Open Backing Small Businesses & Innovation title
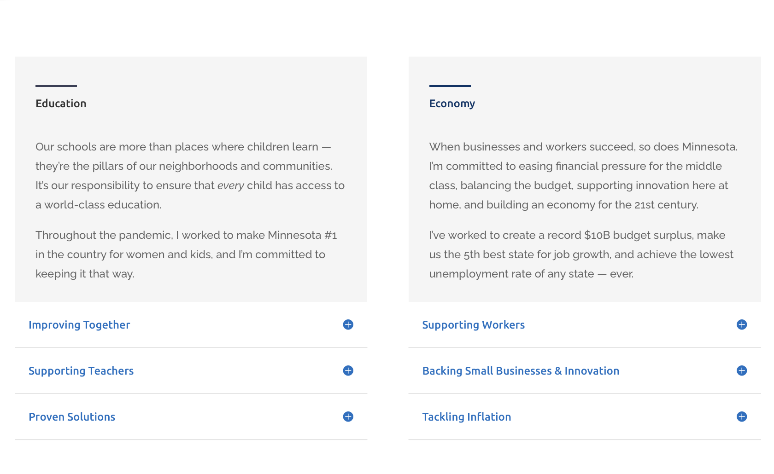774x474 pixels. point(521,371)
